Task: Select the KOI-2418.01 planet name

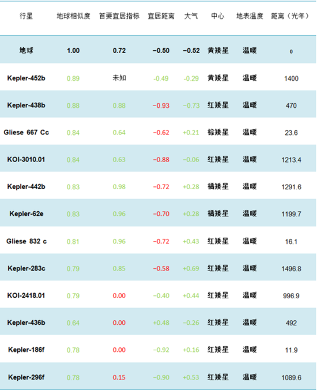Action: coord(26,295)
